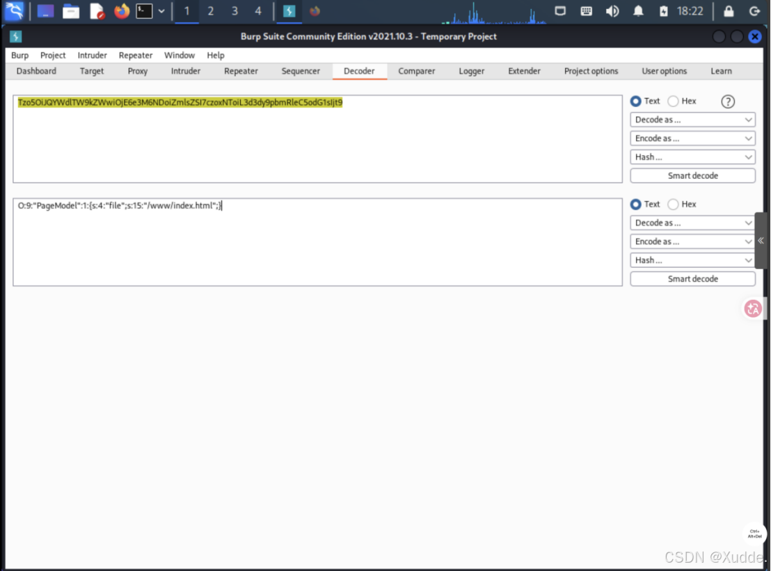Switch to the Intruder tab
This screenshot has height=571, width=771.
[x=185, y=71]
